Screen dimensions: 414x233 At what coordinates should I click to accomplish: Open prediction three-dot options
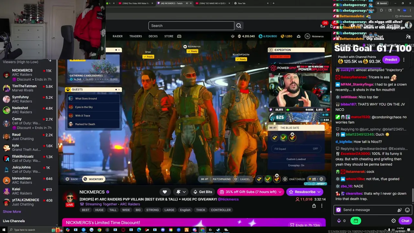[404, 60]
